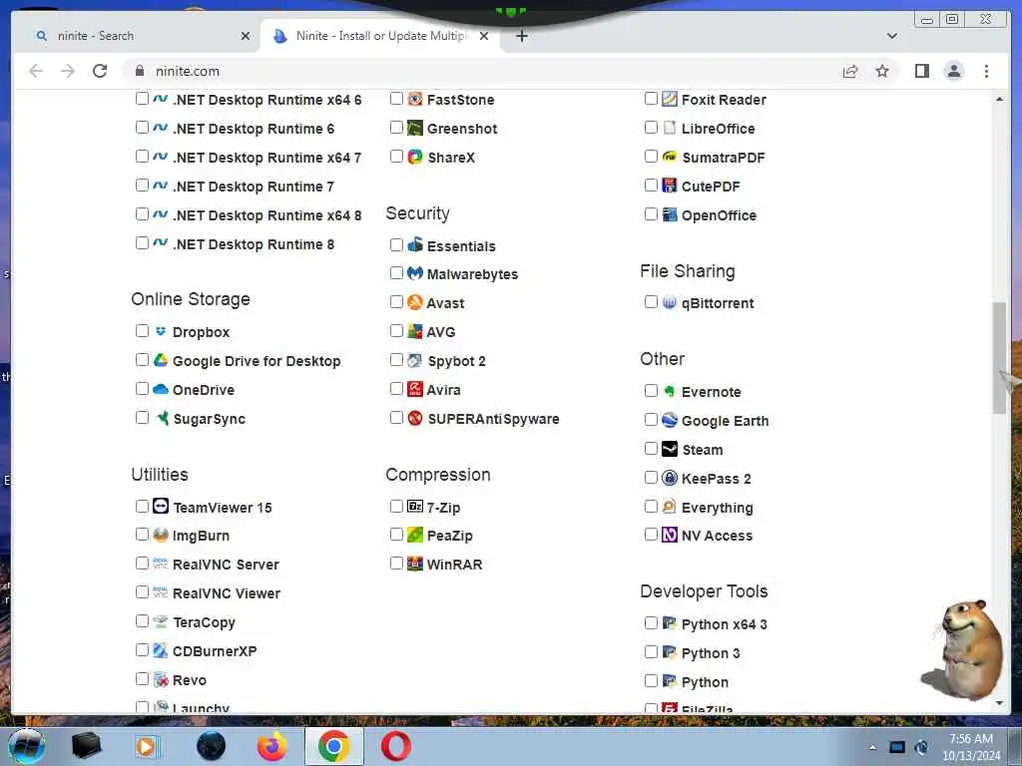The image size is (1022, 766).
Task: Check the RealVNC Viewer checkbox
Action: coord(142,592)
